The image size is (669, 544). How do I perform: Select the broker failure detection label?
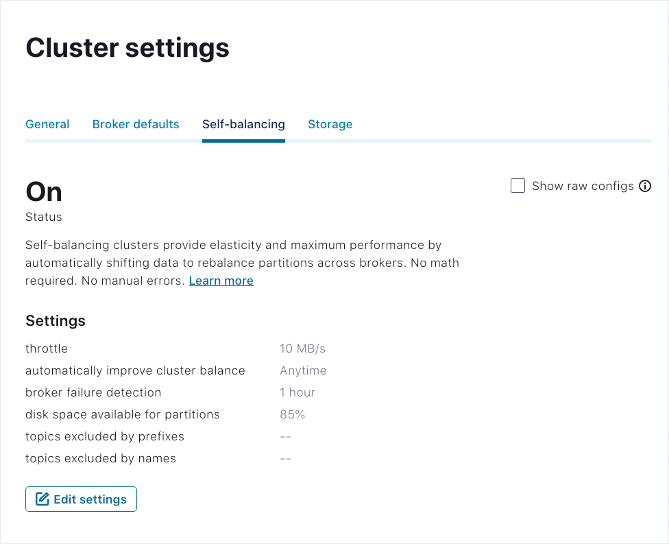pos(93,392)
